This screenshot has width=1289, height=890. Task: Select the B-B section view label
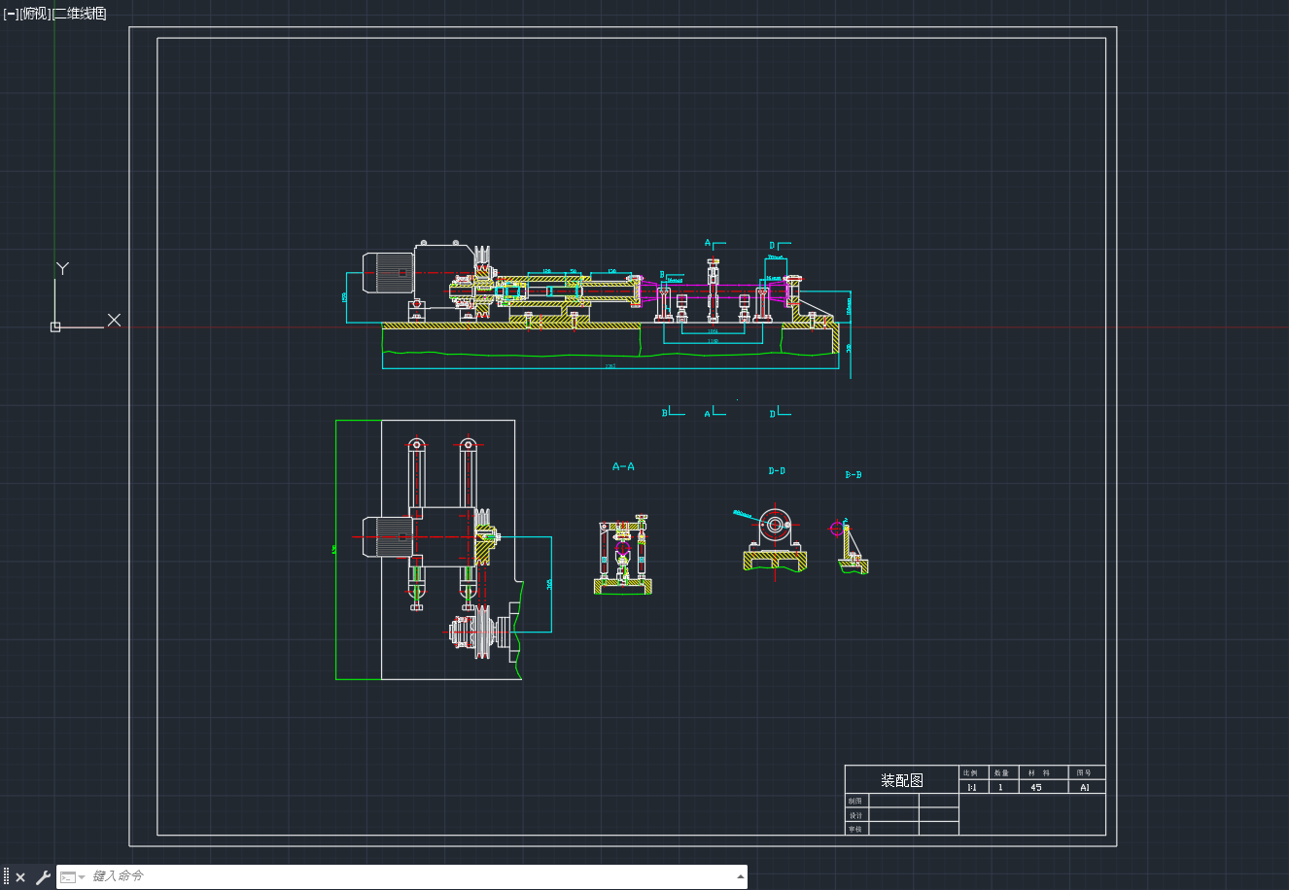click(853, 475)
